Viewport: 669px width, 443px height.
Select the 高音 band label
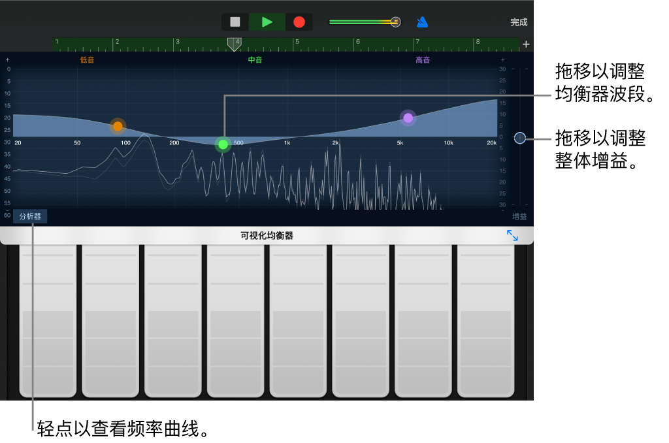click(423, 59)
